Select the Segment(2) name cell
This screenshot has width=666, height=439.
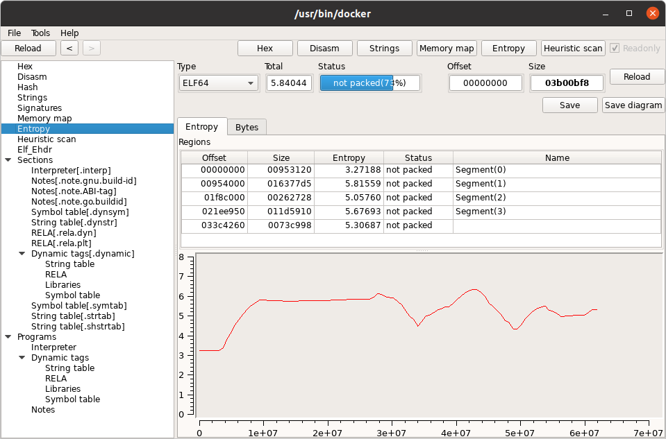pos(557,198)
